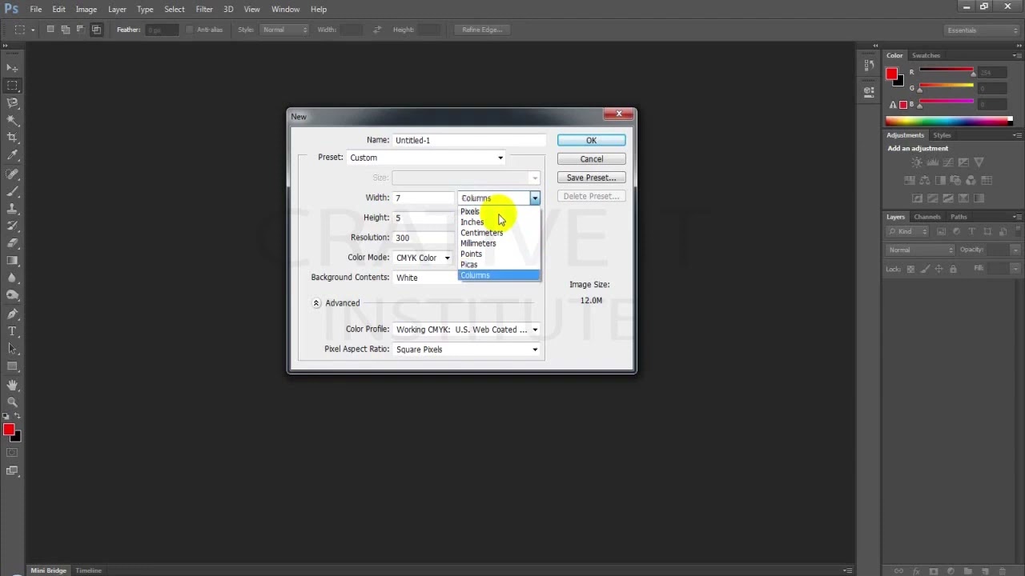
Task: Open the Kind filter dropdown in Layers
Action: [907, 231]
